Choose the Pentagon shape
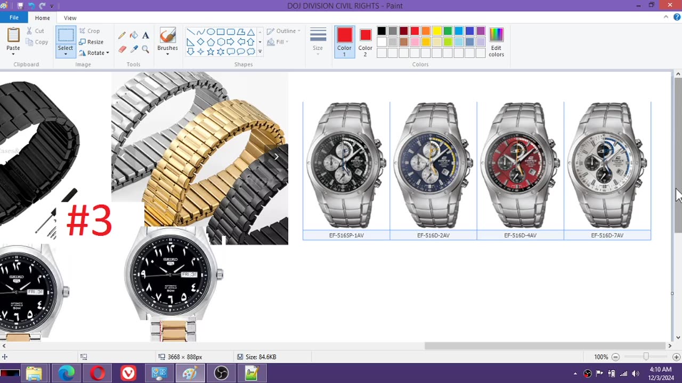 pos(210,42)
